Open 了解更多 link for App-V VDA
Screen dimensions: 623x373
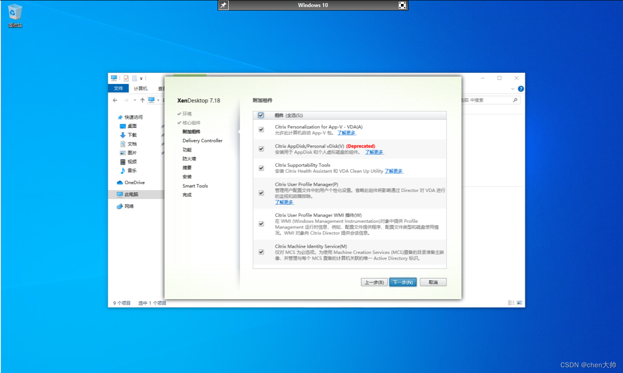pos(346,133)
